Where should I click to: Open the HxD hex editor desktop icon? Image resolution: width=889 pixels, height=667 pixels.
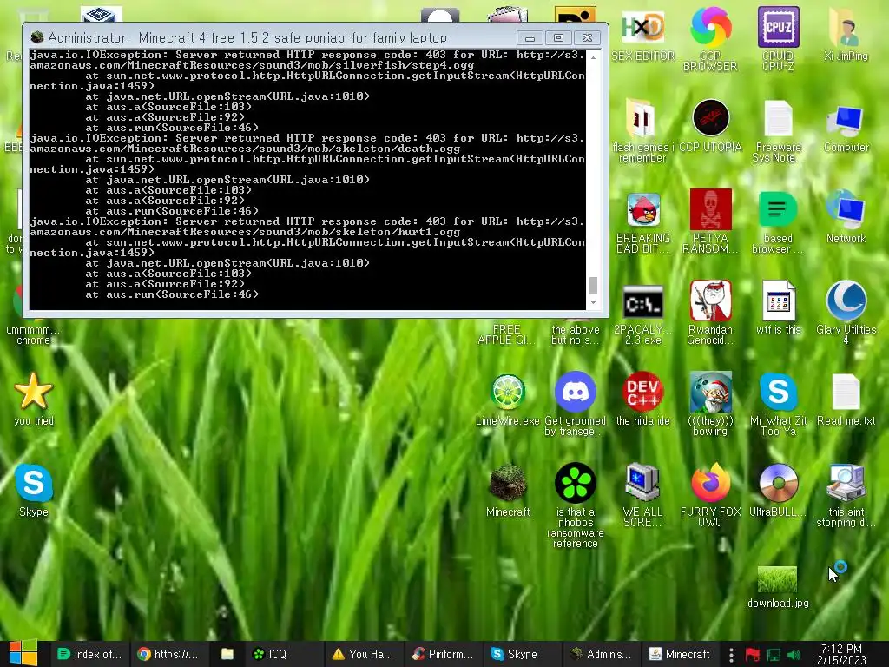(642, 27)
